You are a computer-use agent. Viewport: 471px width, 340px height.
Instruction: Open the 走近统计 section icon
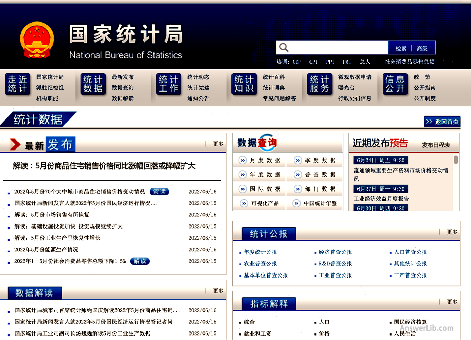[x=18, y=84]
